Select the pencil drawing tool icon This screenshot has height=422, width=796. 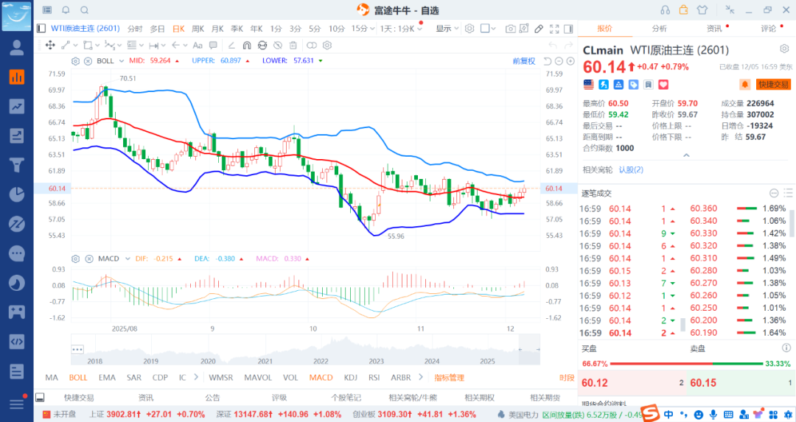539,29
